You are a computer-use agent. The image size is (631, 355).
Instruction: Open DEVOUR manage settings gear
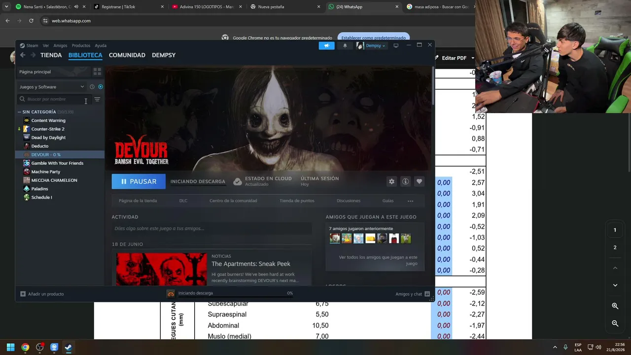[391, 181]
